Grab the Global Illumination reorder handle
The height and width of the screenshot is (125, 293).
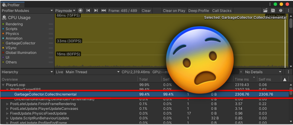[51, 53]
